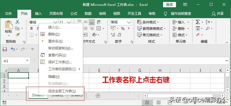Toggle Bold formatting

[x=31, y=28]
